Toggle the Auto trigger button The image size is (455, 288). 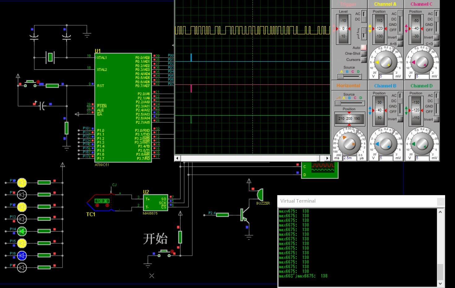point(364,47)
